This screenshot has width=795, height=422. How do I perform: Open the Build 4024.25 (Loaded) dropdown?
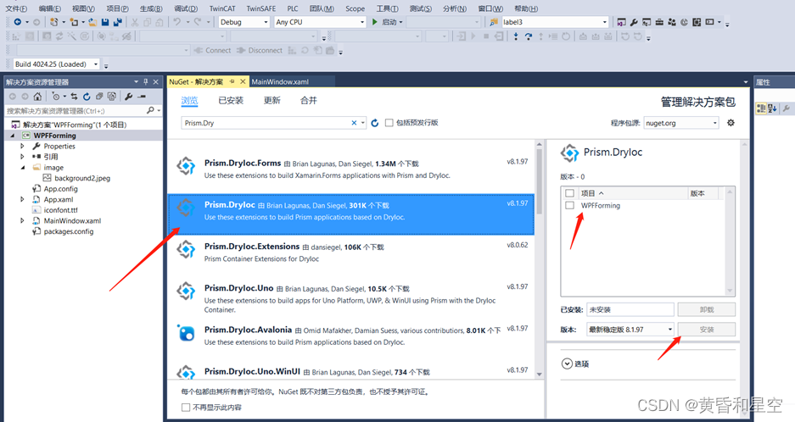[x=56, y=64]
